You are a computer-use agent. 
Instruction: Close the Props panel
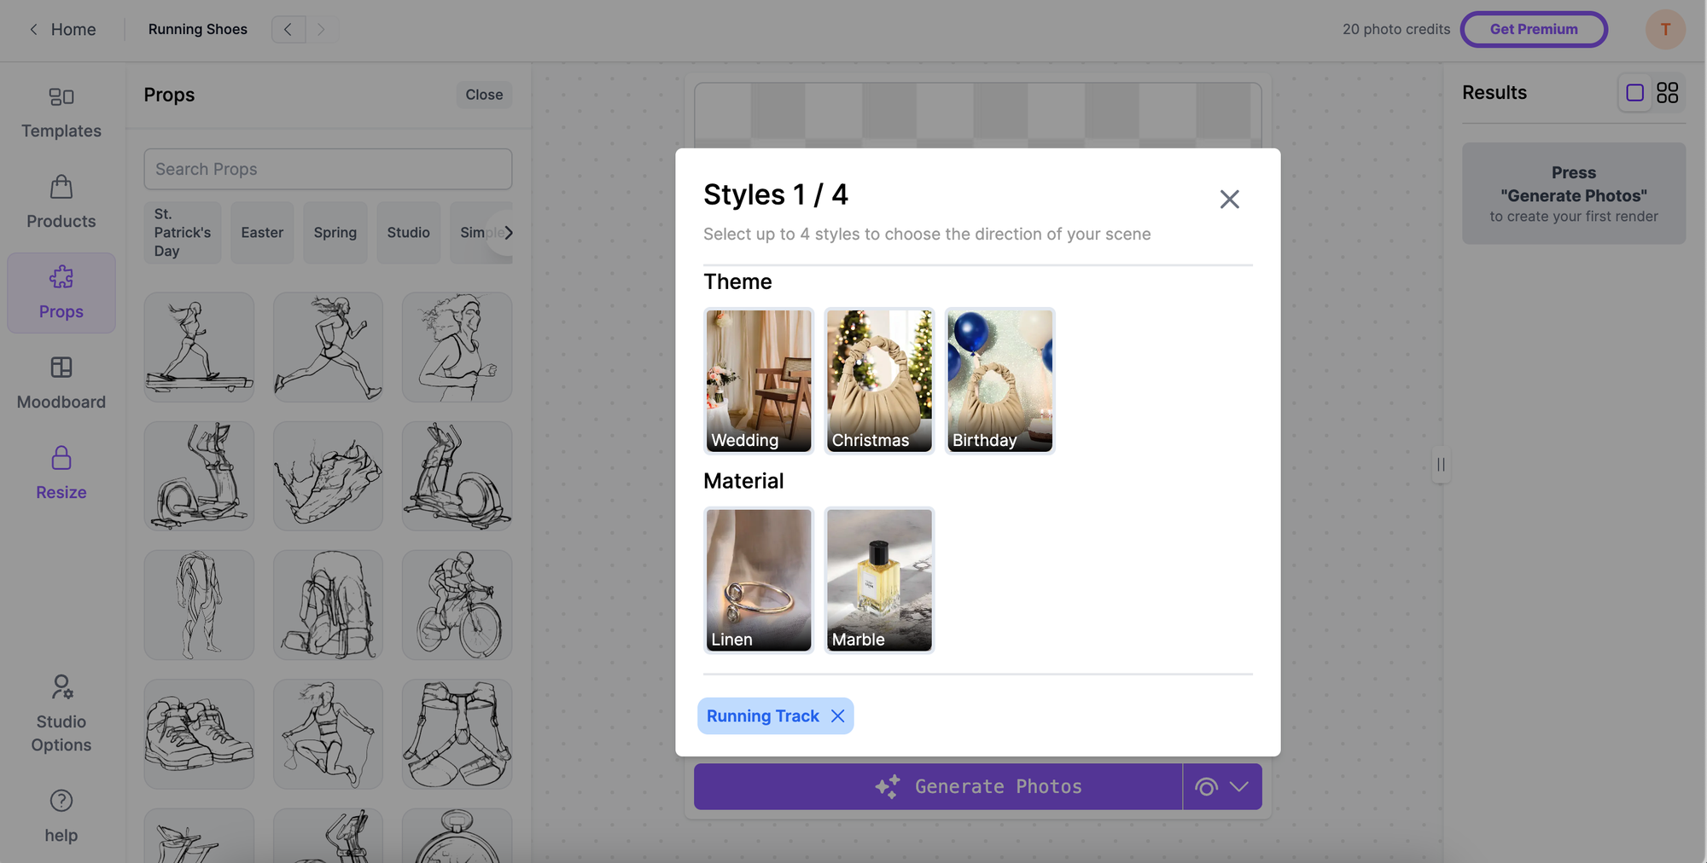click(x=484, y=95)
